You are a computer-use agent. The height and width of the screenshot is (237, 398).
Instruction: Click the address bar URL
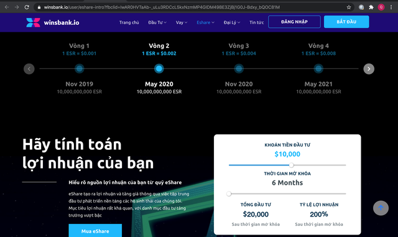coord(162,7)
